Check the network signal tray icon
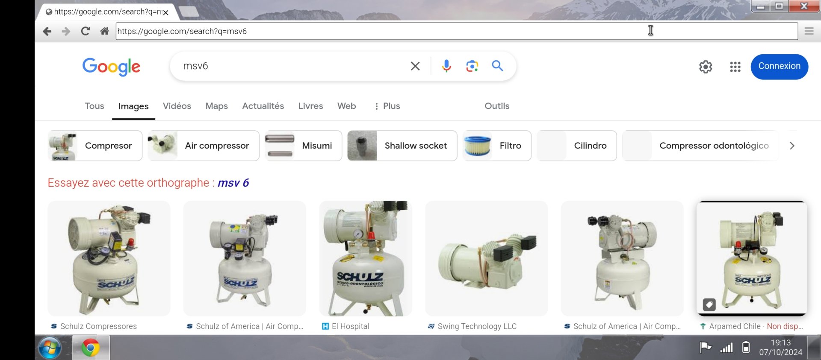The width and height of the screenshot is (821, 360). coord(726,348)
